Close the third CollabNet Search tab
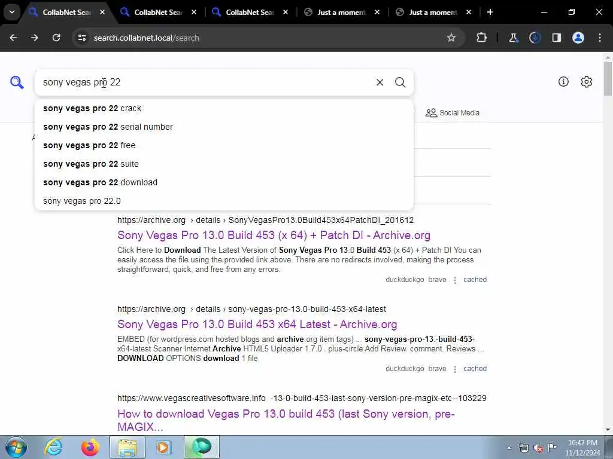Viewport: 613px width, 459px height. (x=286, y=12)
